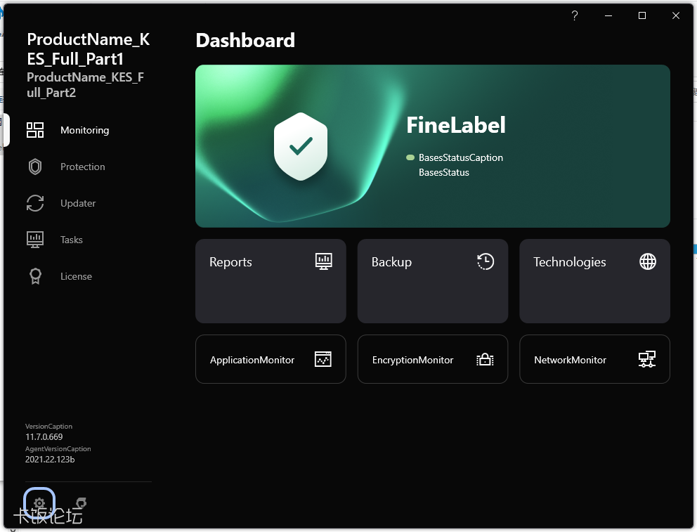Go to the Updater section
The width and height of the screenshot is (697, 532).
pyautogui.click(x=78, y=203)
